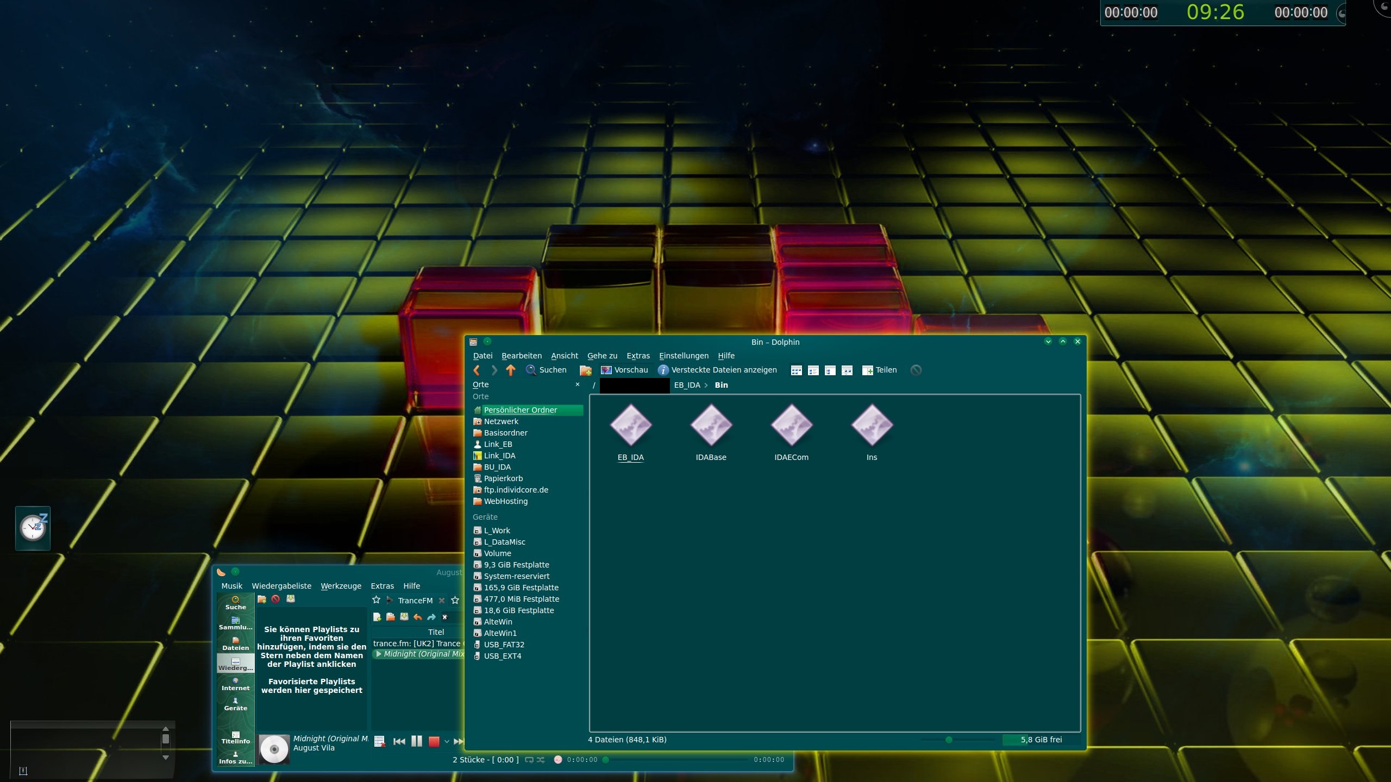Undo the last playlist change
Screen dimensions: 1391x782
(x=417, y=617)
